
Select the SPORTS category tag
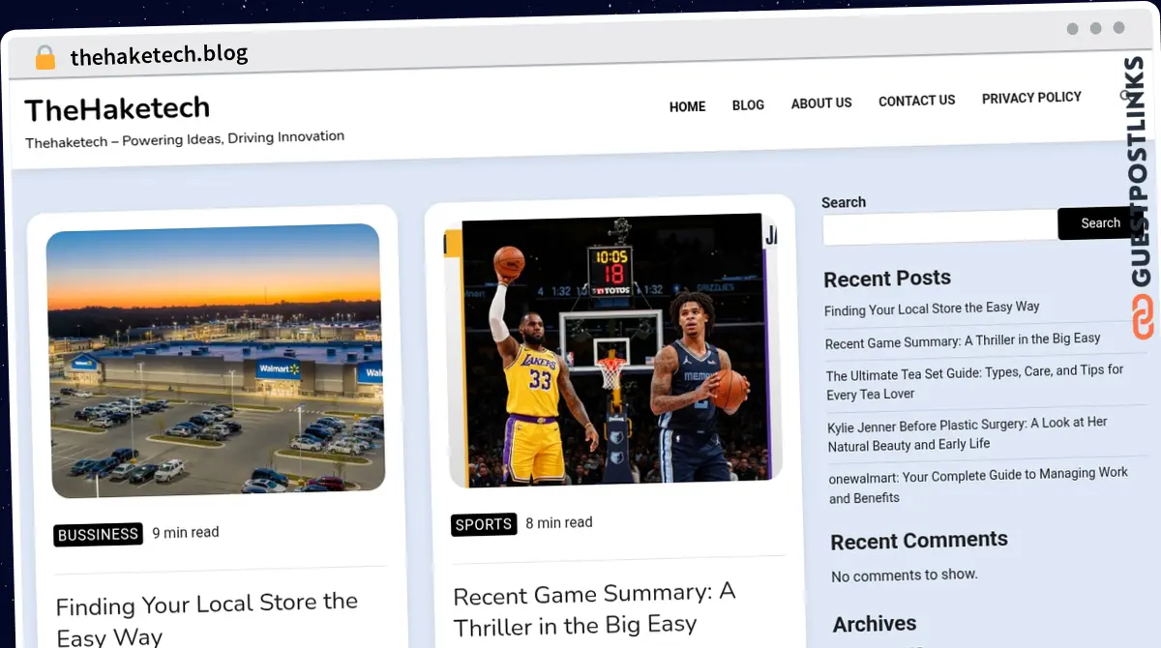484,524
